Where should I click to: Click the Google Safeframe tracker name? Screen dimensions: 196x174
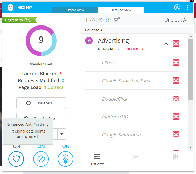(121, 135)
